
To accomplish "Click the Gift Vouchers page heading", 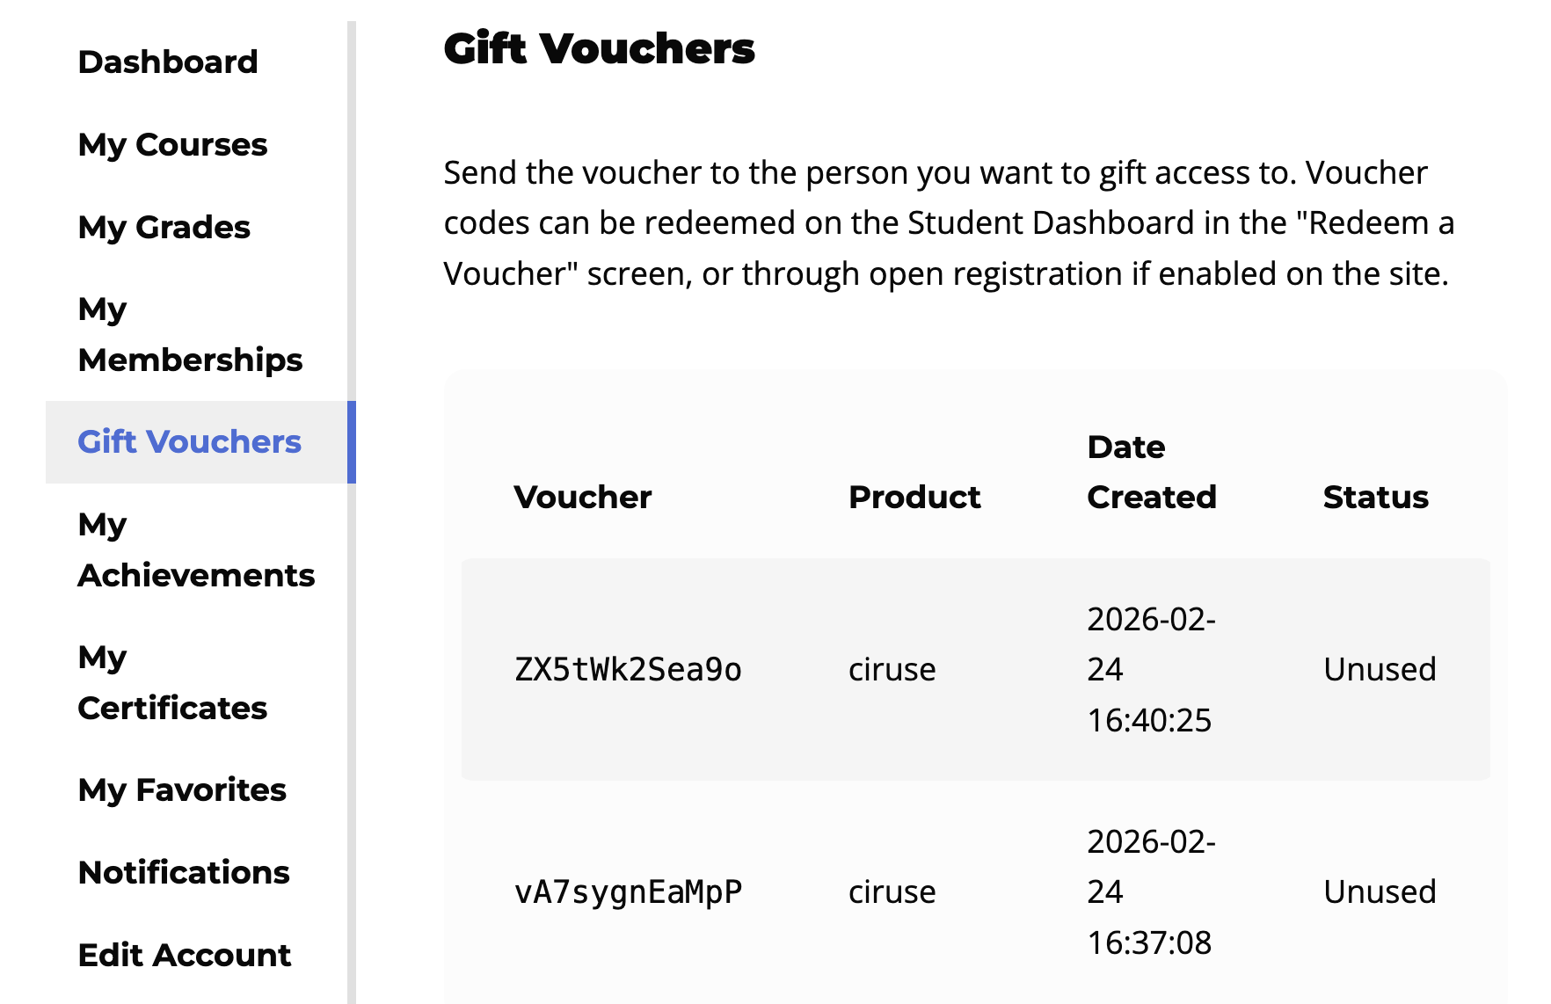I will click(x=599, y=49).
